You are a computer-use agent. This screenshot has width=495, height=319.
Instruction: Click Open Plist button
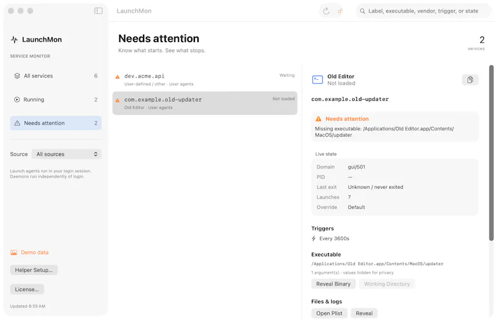(x=329, y=313)
